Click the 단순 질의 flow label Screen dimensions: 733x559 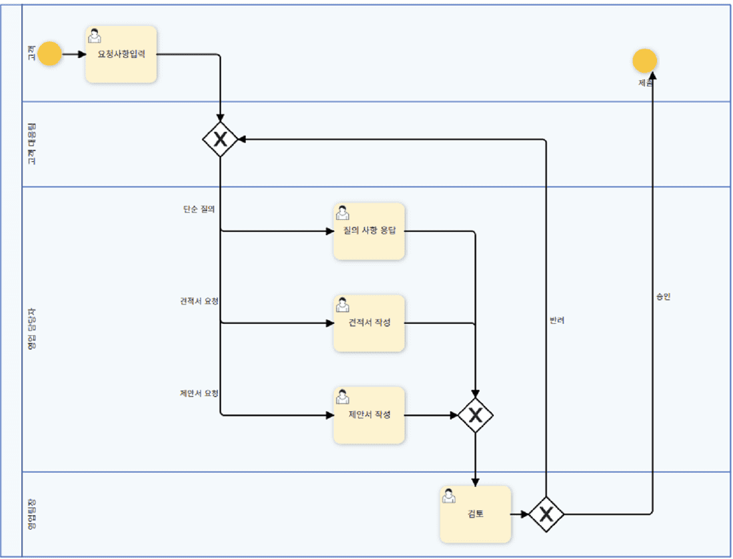(x=199, y=209)
